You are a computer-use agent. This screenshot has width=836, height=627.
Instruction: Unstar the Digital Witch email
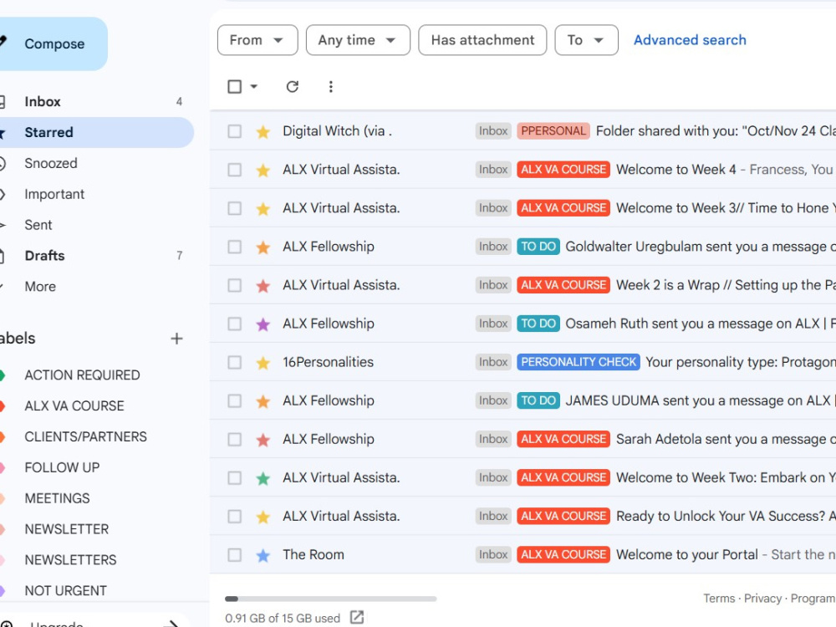pos(263,131)
